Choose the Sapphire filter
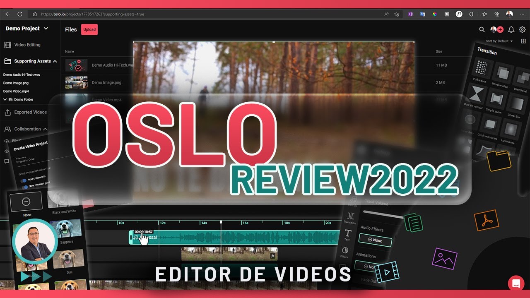Viewport: 530px width, 298px height. 66,229
